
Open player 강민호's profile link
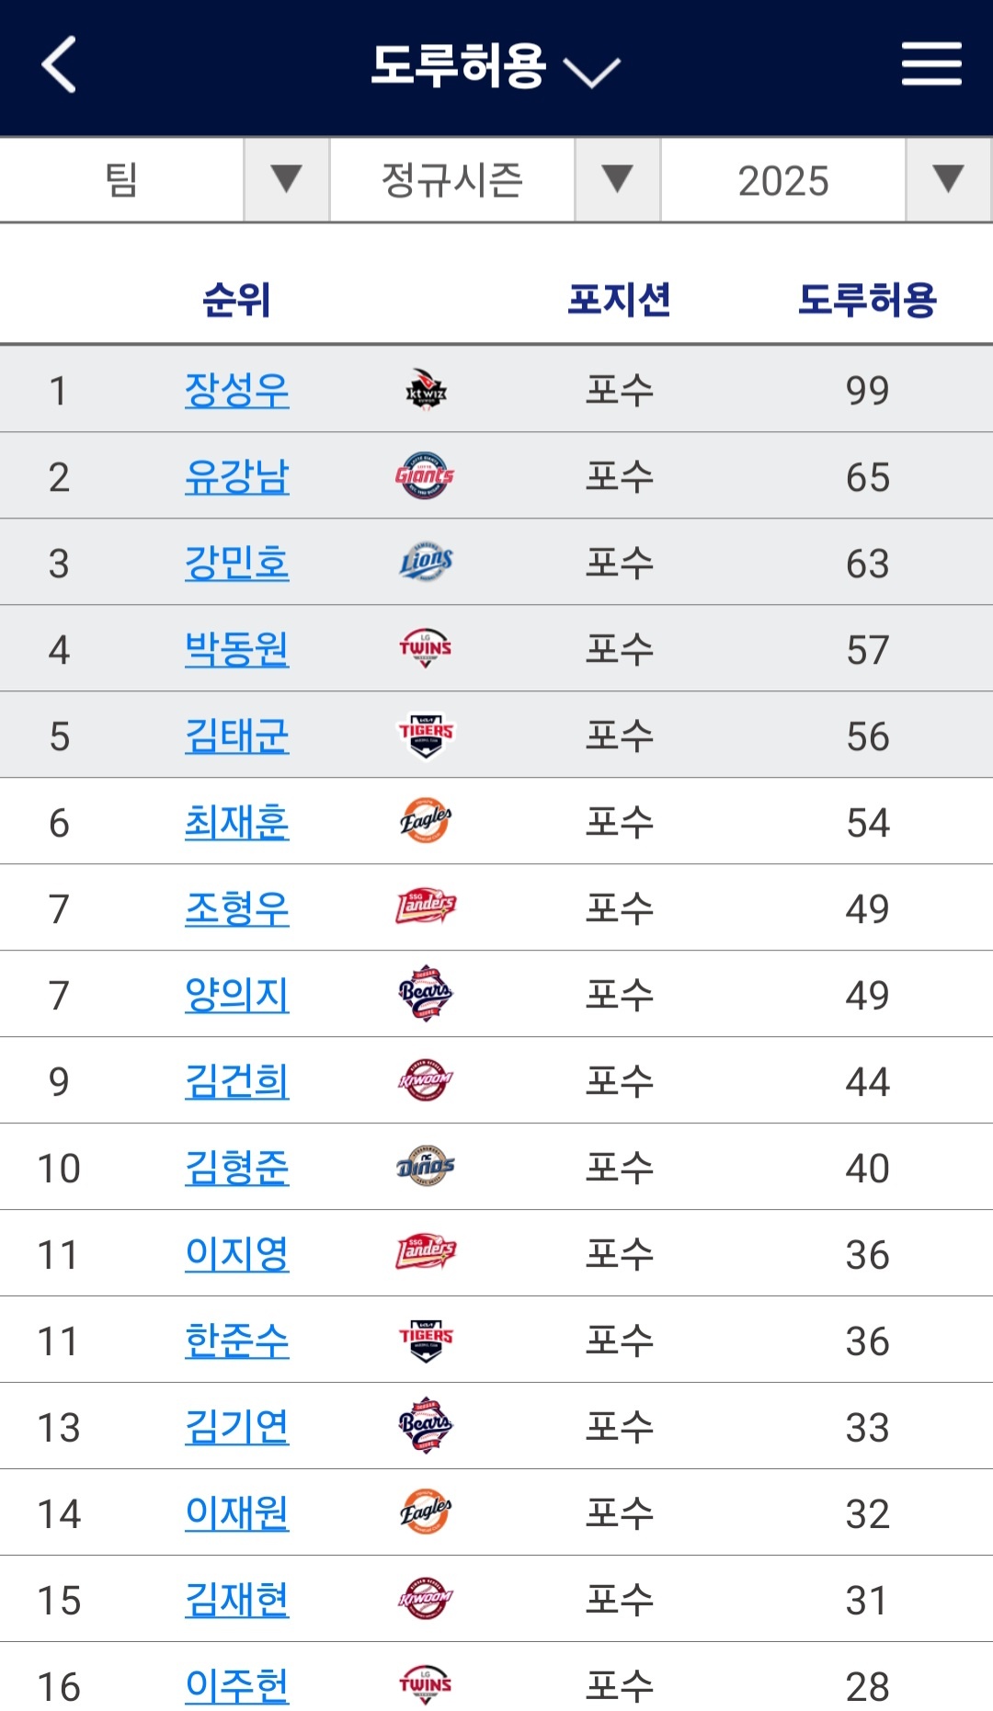click(x=236, y=563)
